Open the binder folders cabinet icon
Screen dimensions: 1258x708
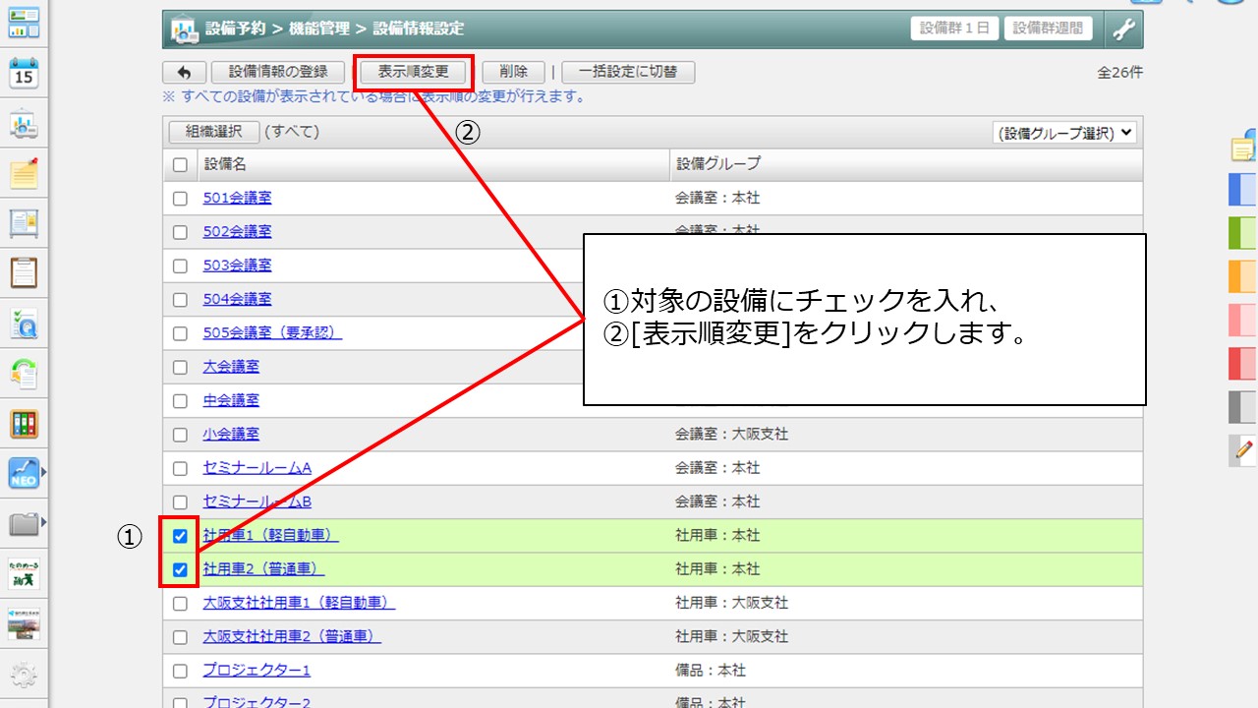pyautogui.click(x=24, y=425)
